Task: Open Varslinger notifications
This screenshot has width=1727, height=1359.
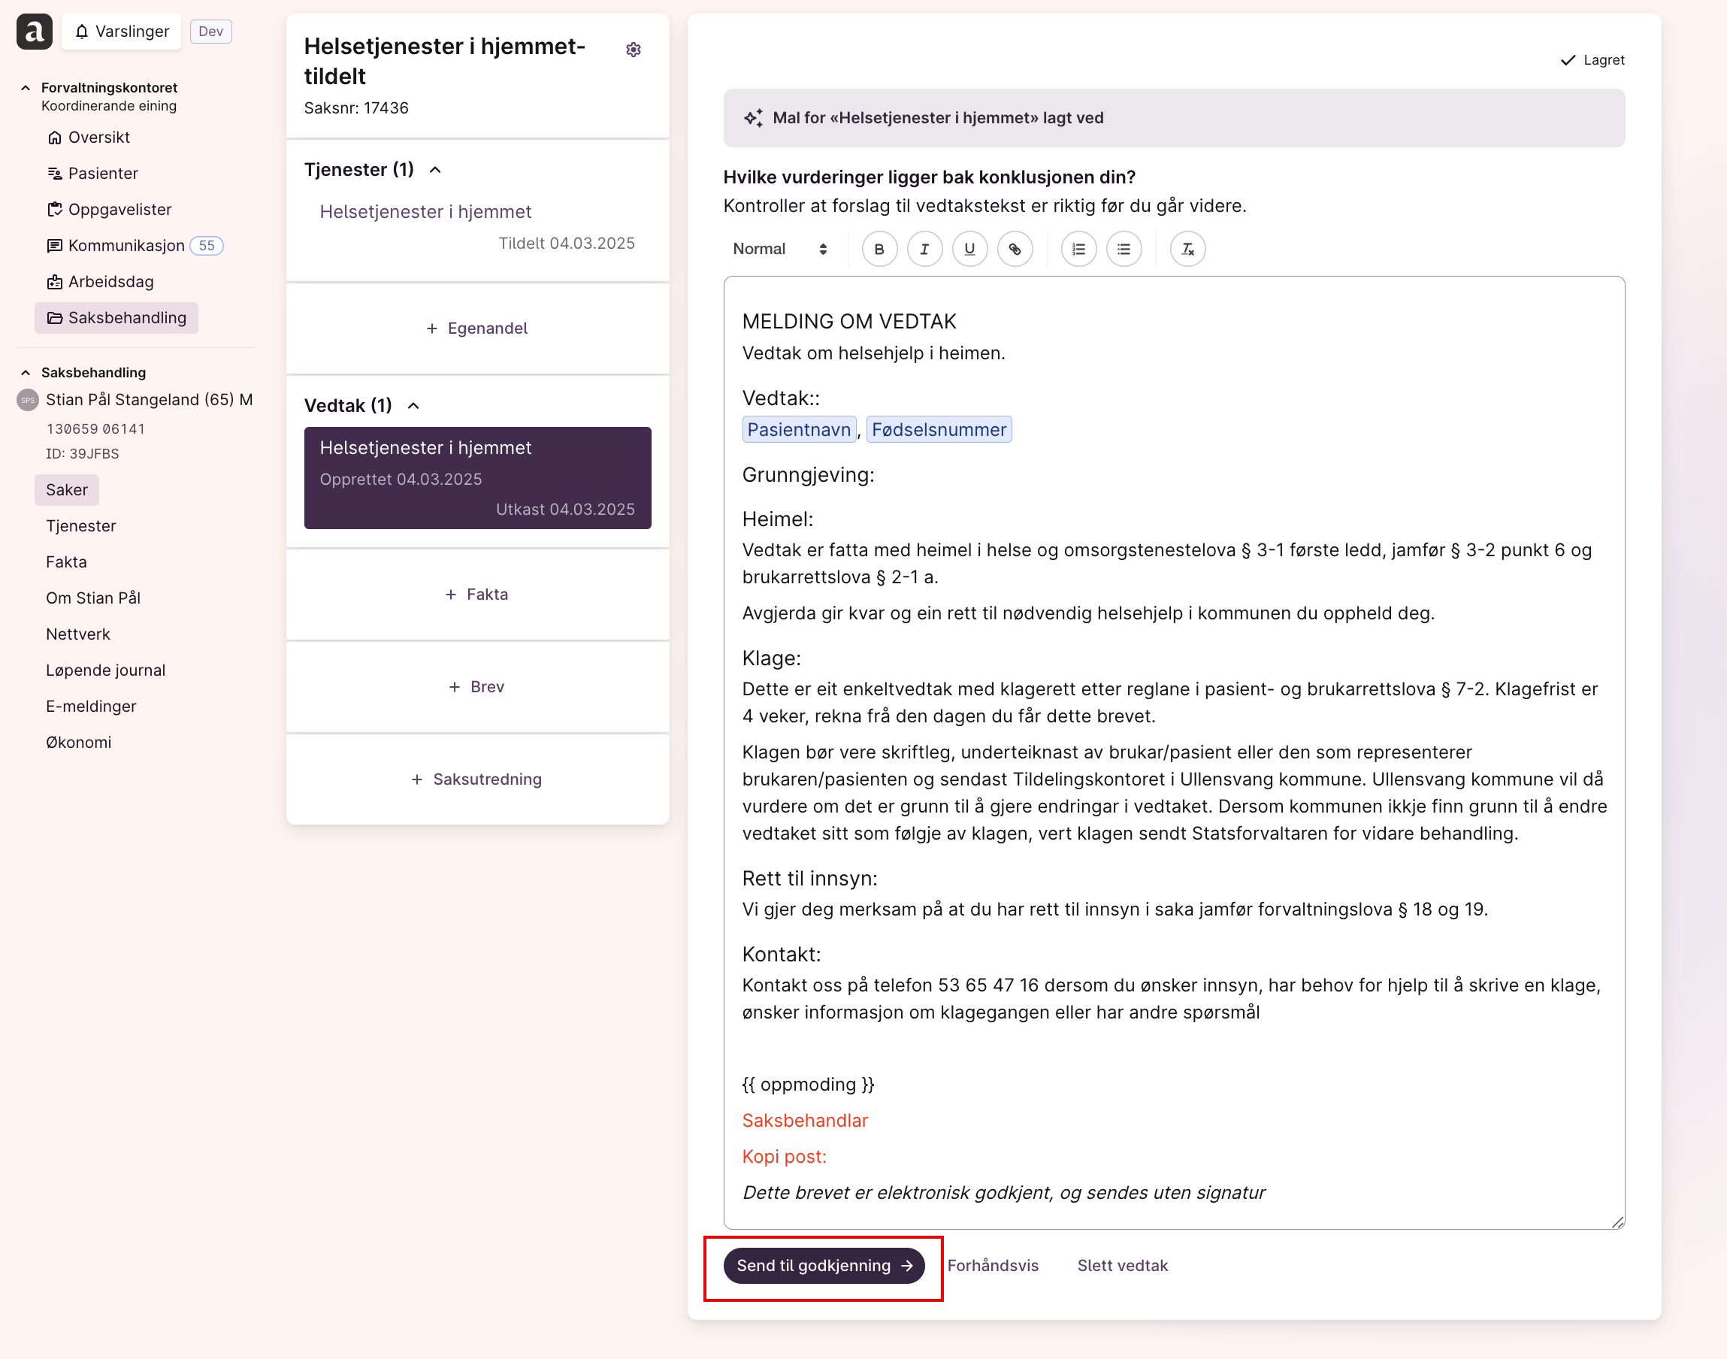Action: [122, 32]
